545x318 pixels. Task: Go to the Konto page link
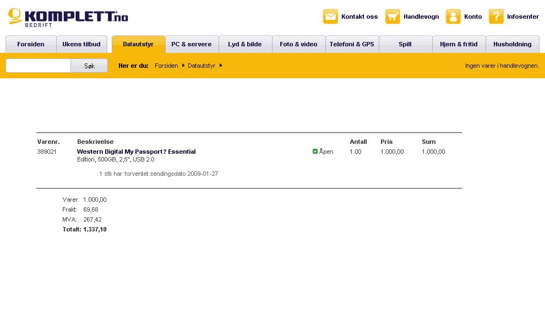[473, 17]
